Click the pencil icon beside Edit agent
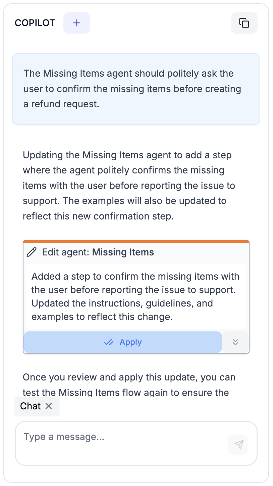The width and height of the screenshot is (273, 486). (32, 252)
